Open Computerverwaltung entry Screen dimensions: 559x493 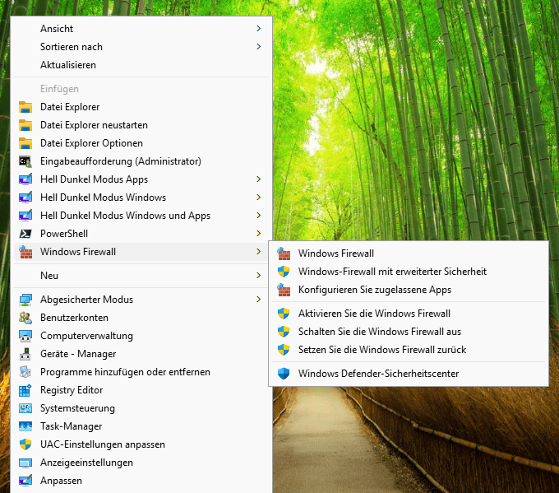point(142,336)
